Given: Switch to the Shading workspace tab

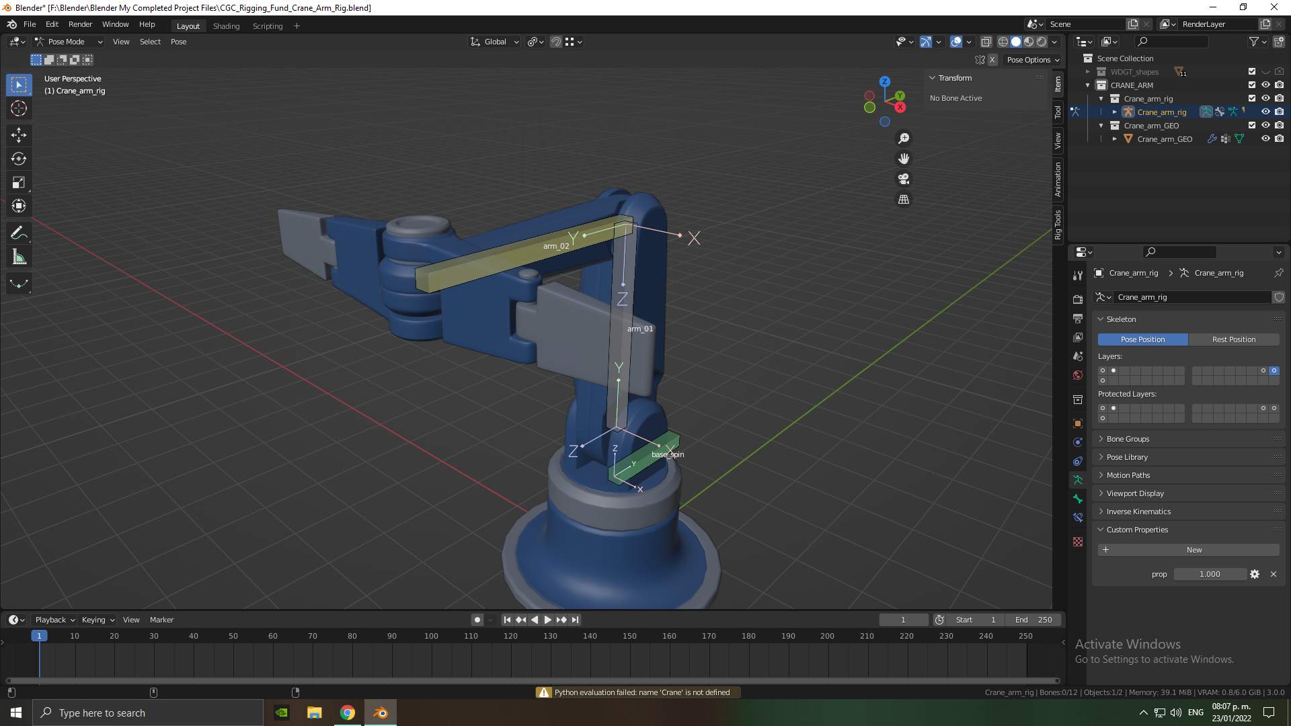Looking at the screenshot, I should (226, 26).
